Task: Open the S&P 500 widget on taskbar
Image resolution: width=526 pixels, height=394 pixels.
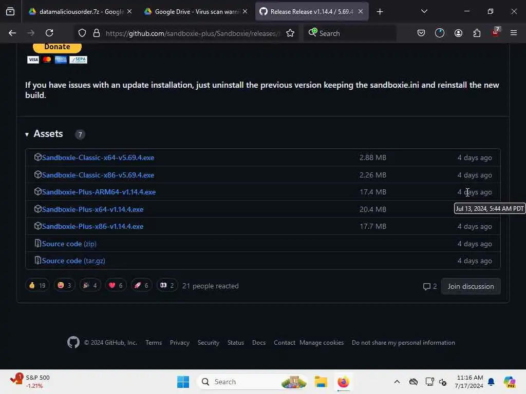Action: (29, 382)
